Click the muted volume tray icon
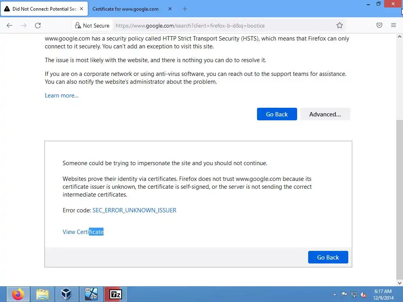Screen dimensions: 403x302 (363, 295)
